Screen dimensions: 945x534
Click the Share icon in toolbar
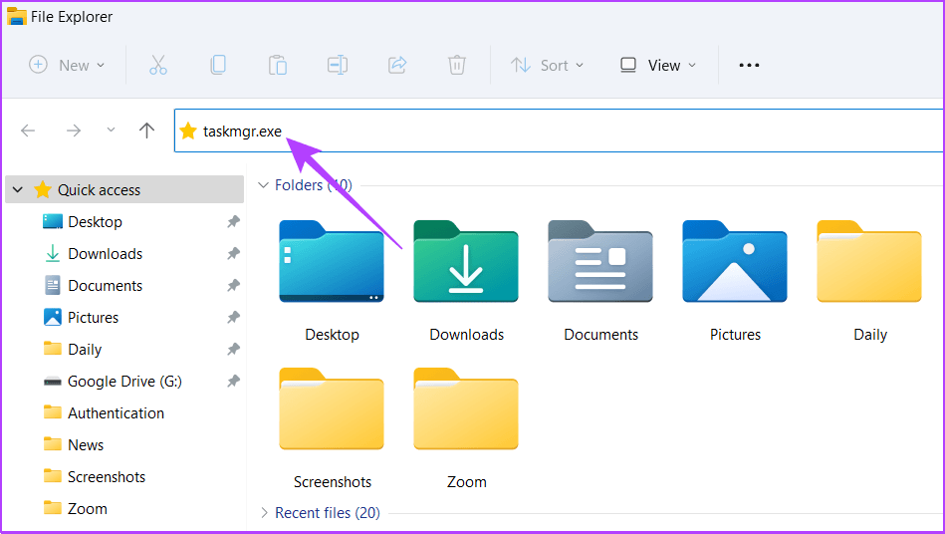397,65
